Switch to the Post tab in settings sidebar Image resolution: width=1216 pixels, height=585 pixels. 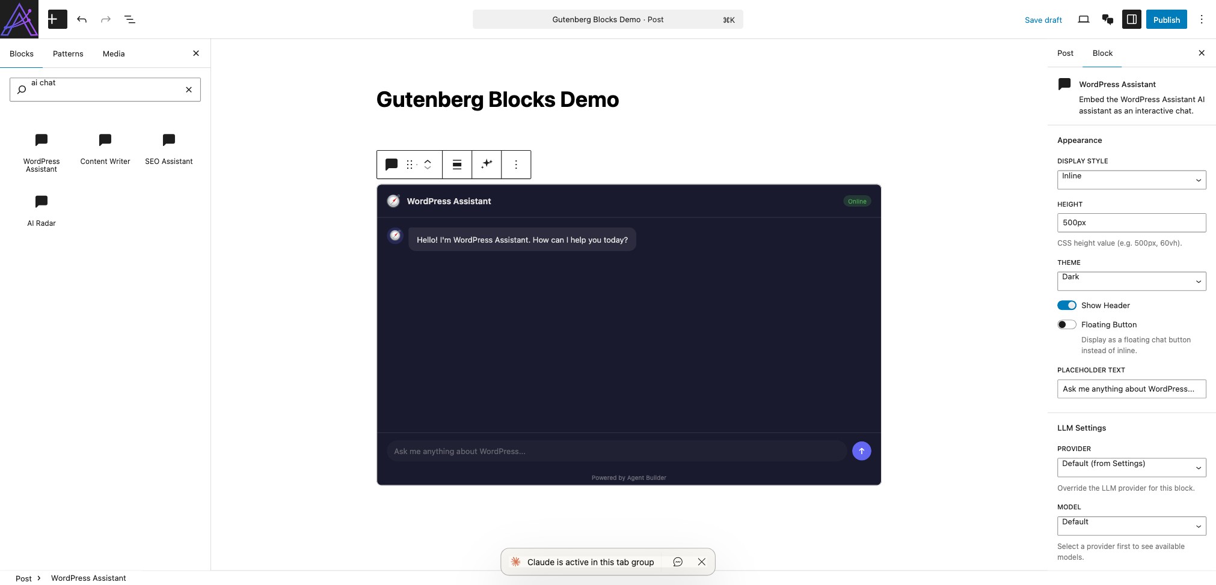pos(1064,53)
